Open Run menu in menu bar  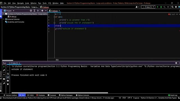tap(40, 3)
